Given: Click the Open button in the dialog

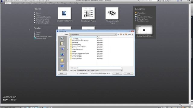Looking at the screenshot, I should [117, 74].
